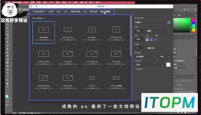Open the resolution unit 像素/英寸 dropdown
The image size is (201, 115).
[158, 48]
